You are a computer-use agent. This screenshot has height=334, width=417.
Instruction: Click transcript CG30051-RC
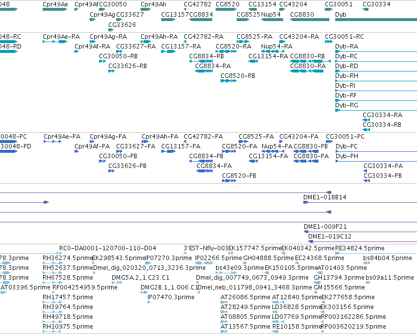[x=329, y=42]
